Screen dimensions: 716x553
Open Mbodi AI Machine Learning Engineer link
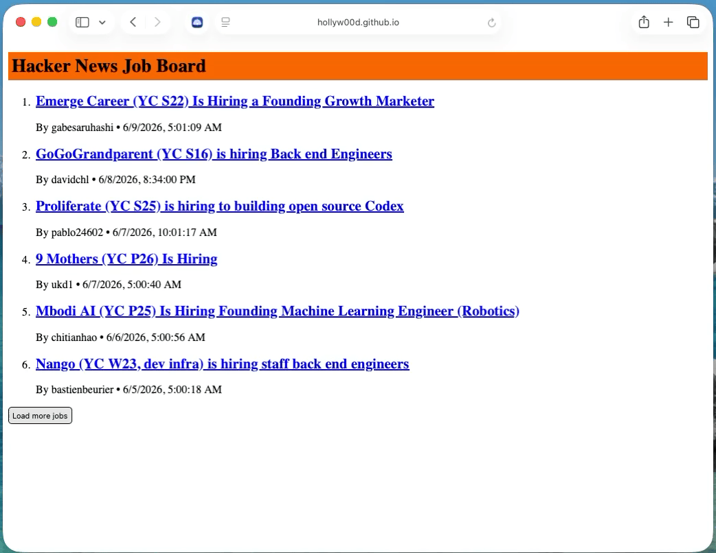point(277,311)
